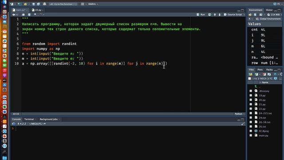Click the Open File folder icon
Screen dimensions: 284x160
point(25,4)
